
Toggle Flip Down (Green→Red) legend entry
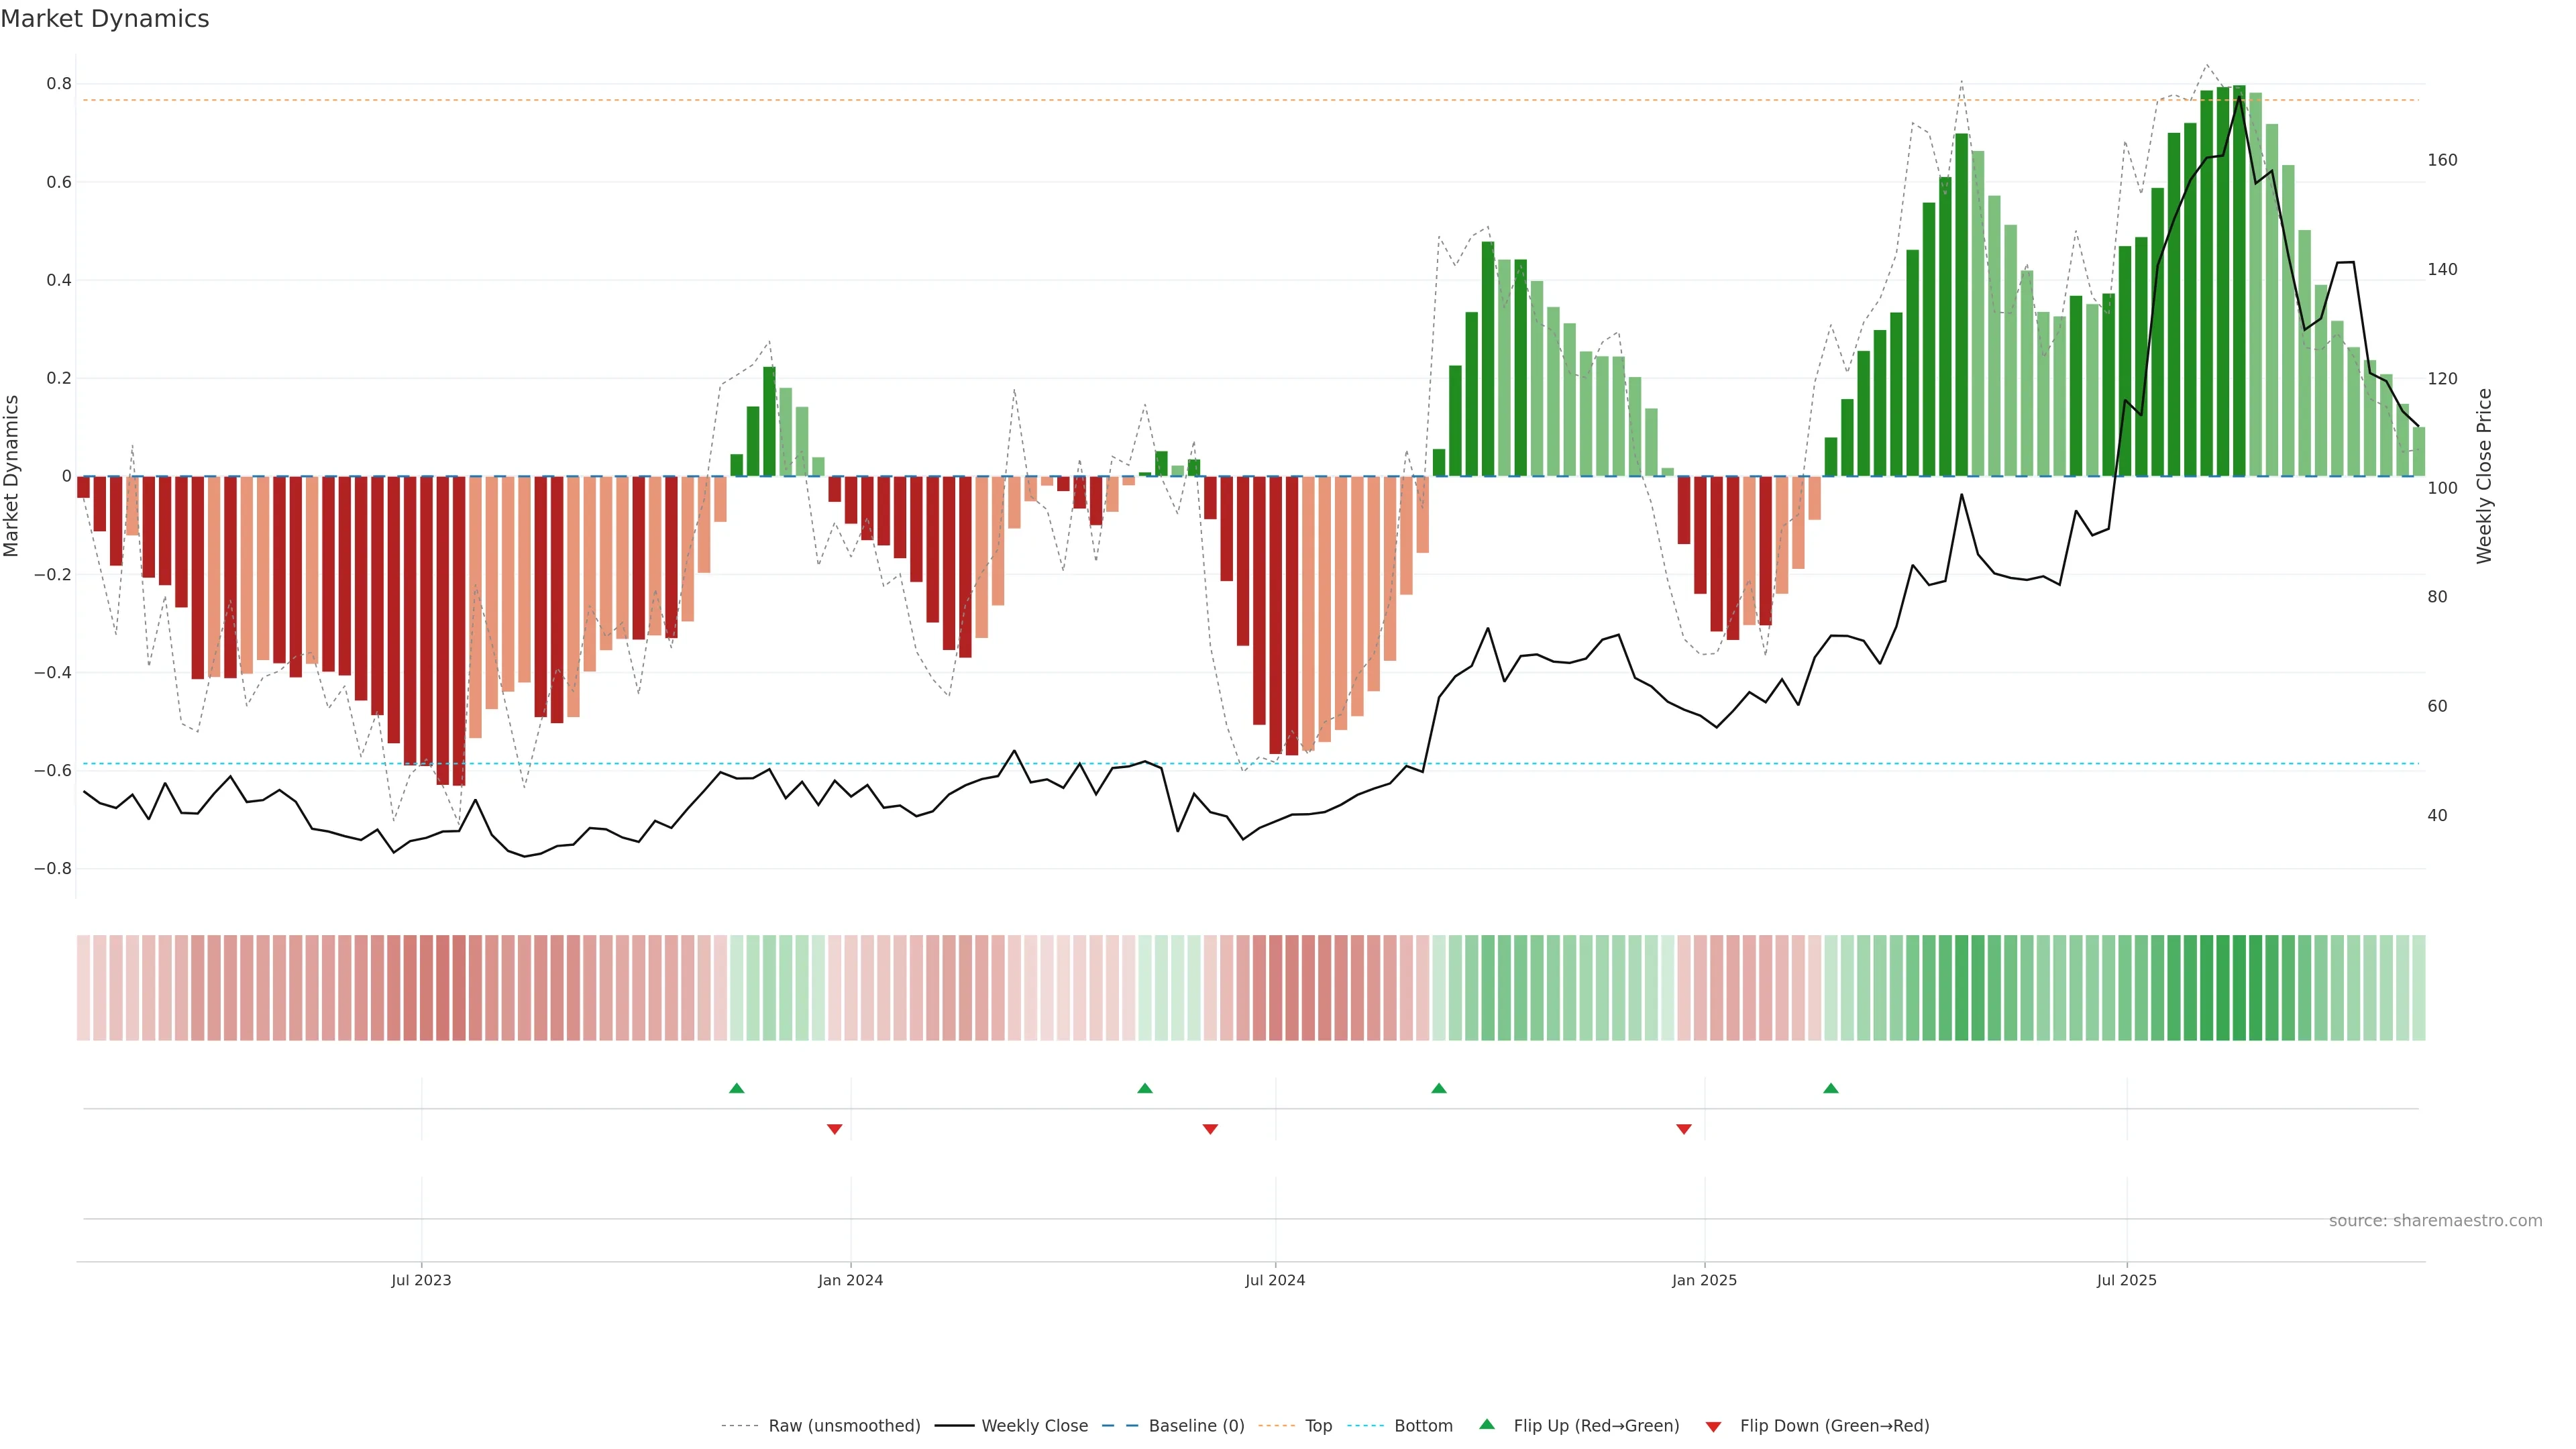click(x=1834, y=1426)
